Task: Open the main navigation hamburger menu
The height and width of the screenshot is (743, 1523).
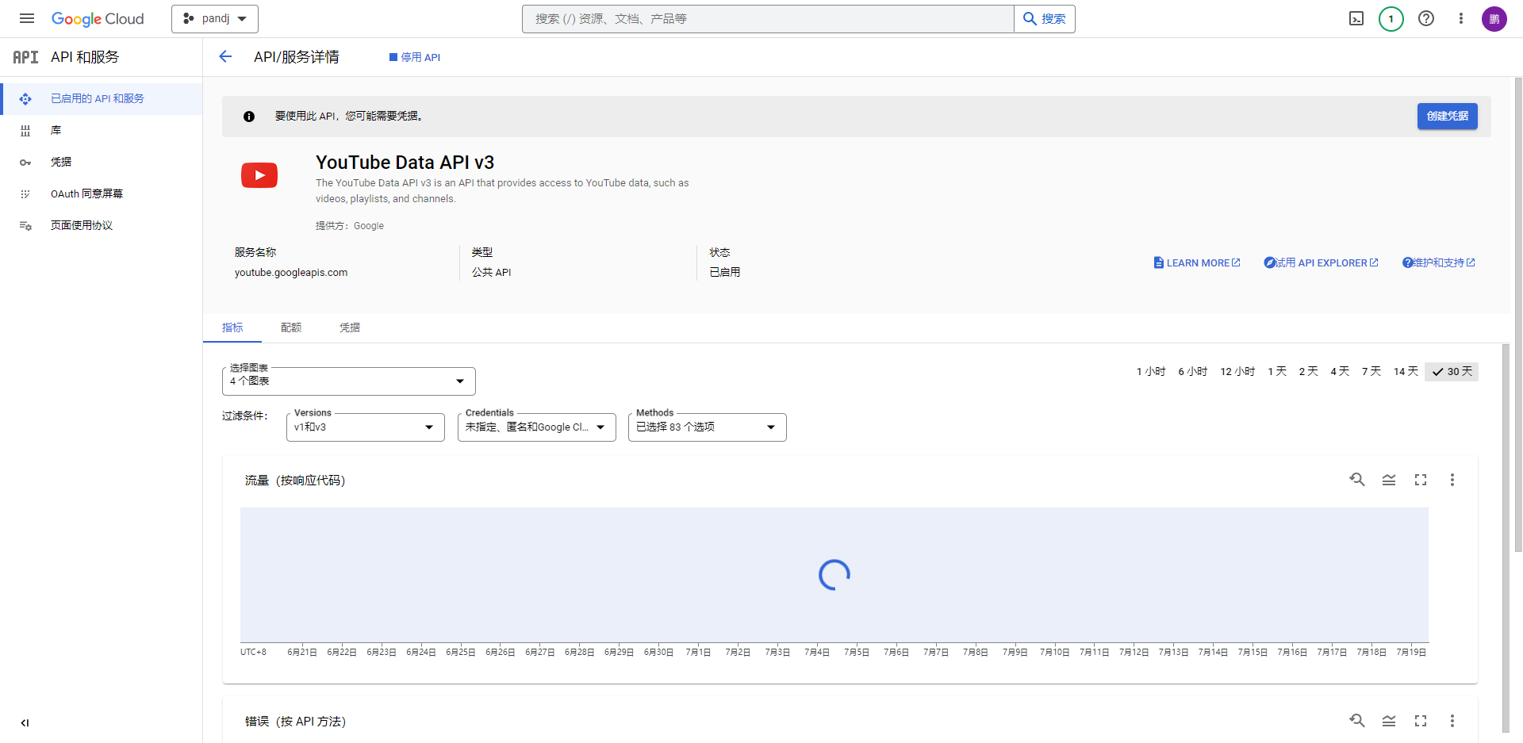Action: pos(27,18)
